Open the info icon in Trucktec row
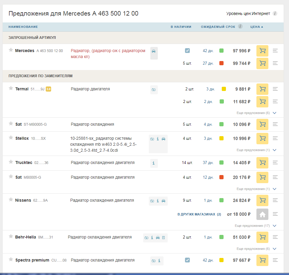This screenshot has height=275, width=289. (x=154, y=163)
